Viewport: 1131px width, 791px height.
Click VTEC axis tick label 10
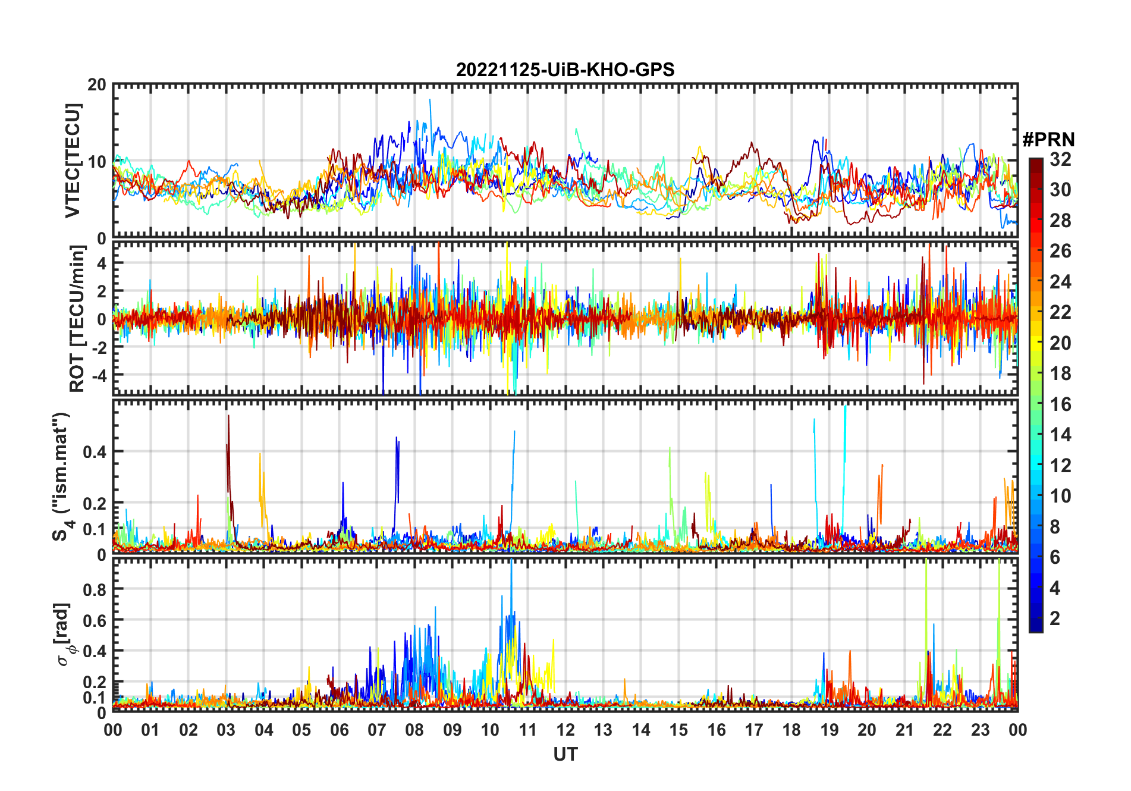97,162
